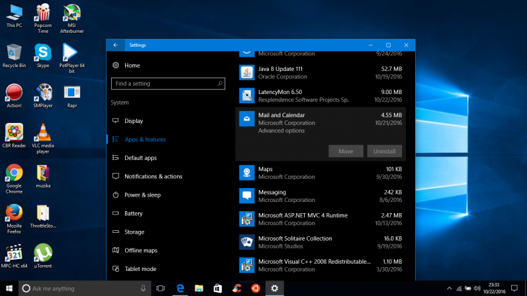The image size is (527, 296).
Task: Open Action! desktop shortcut
Action: pos(14,96)
